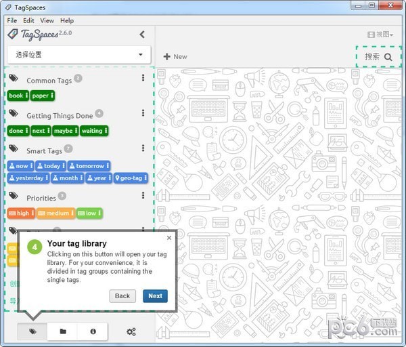Select the orange 'high' priority tag
The width and height of the screenshot is (406, 347).
point(20,213)
